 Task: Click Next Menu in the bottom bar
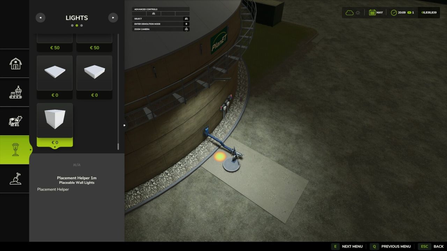click(347, 246)
